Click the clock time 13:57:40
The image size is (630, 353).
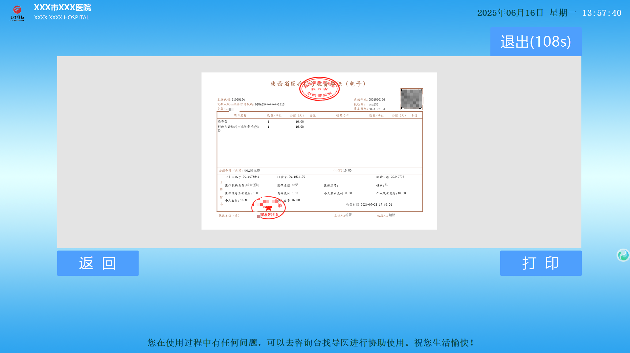tap(602, 13)
